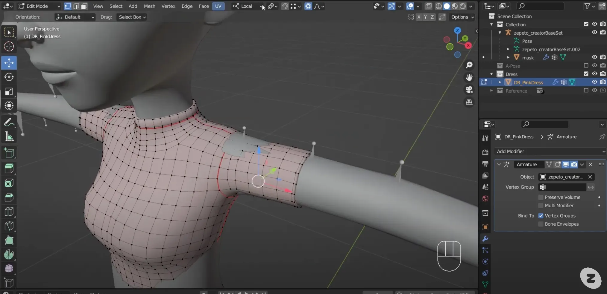Select the Extrude Region tool
Viewport: 607px width, 294px height.
(9, 169)
